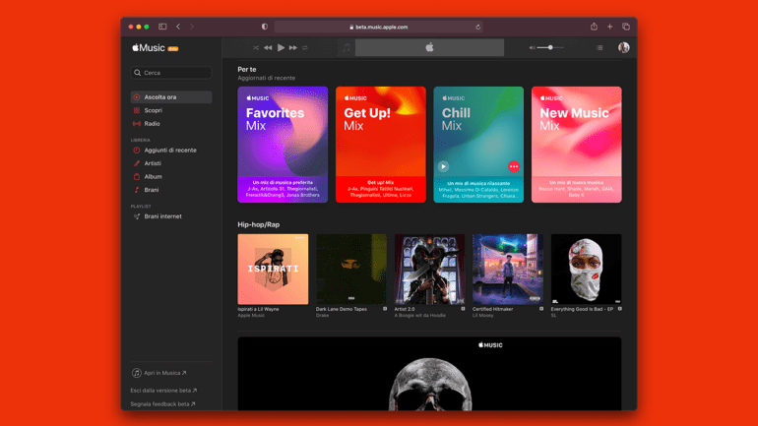Open the Brani internet playlist
The height and width of the screenshot is (426, 758).
point(162,216)
